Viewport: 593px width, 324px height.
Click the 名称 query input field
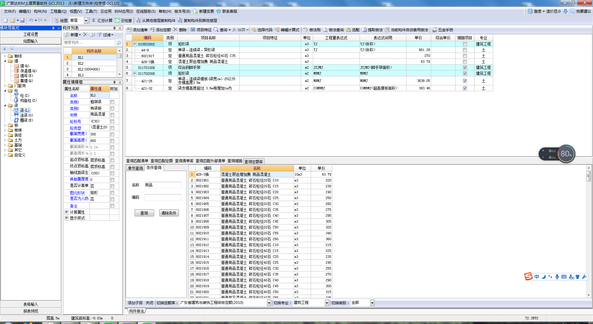pyautogui.click(x=163, y=185)
